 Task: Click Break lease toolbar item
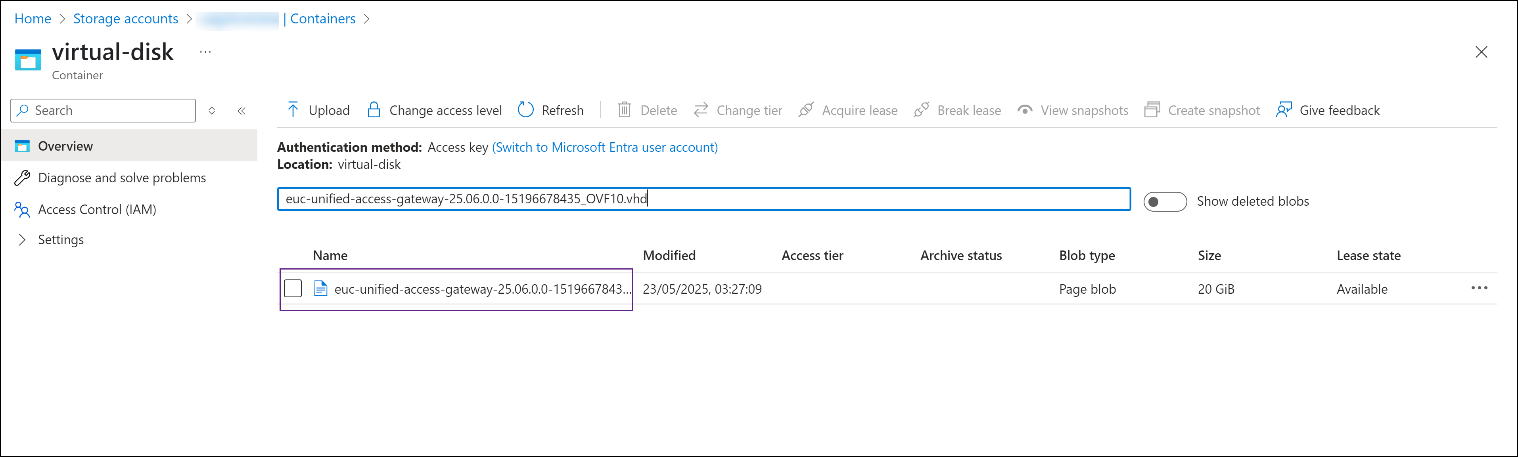click(957, 110)
